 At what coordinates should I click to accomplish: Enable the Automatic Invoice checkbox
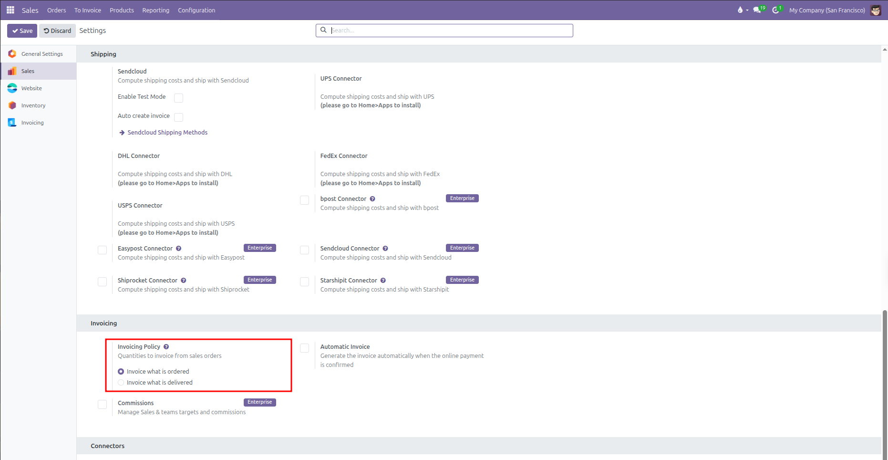point(304,348)
